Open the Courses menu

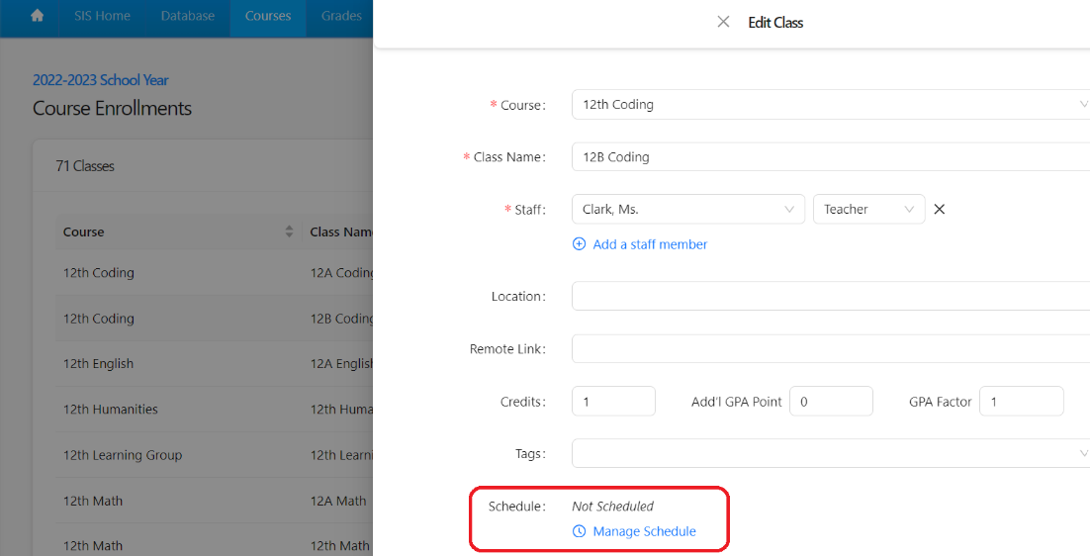click(x=268, y=15)
